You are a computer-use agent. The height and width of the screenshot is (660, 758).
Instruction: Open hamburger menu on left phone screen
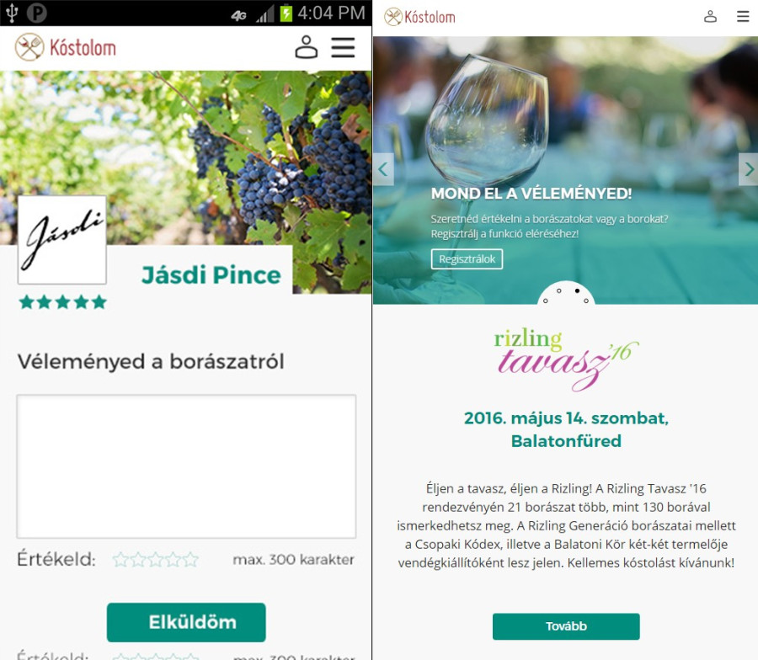pos(343,47)
